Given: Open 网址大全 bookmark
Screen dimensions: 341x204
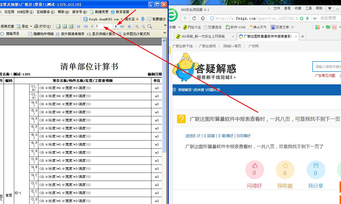Looking at the screenshot, I should [192, 27].
